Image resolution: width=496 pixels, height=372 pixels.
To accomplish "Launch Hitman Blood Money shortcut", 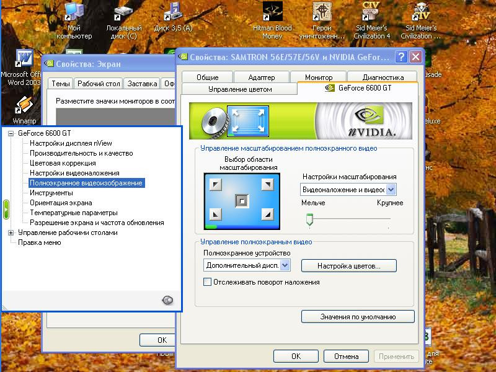I will pyautogui.click(x=272, y=20).
